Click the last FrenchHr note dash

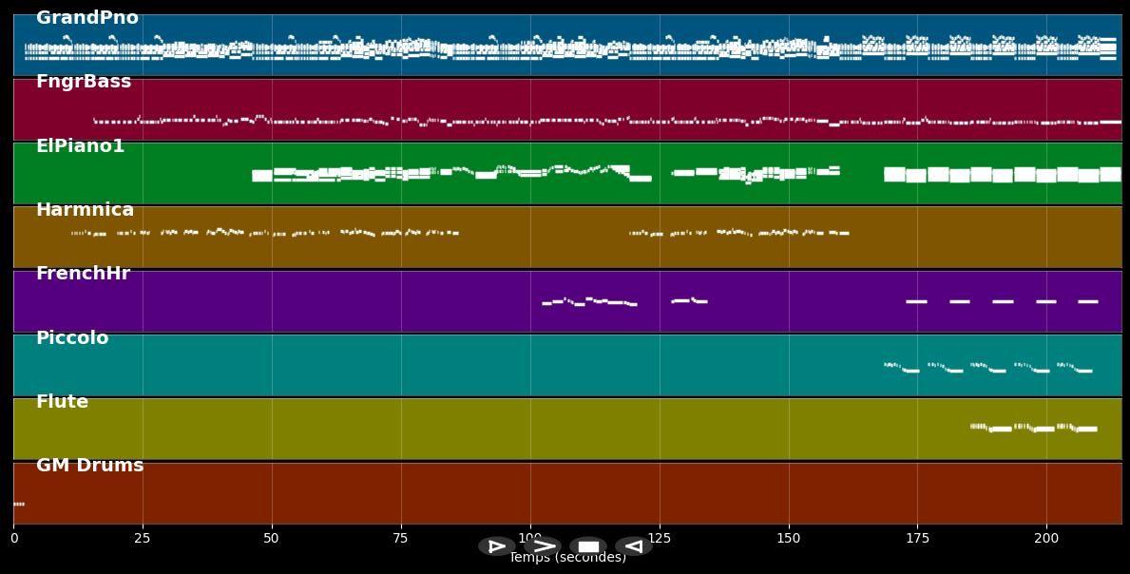tap(1088, 301)
